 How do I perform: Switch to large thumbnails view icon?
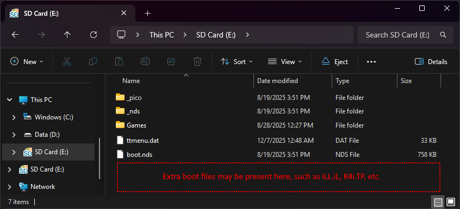click(450, 202)
